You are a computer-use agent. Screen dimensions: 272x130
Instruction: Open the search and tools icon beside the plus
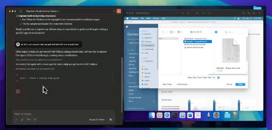click(22, 120)
